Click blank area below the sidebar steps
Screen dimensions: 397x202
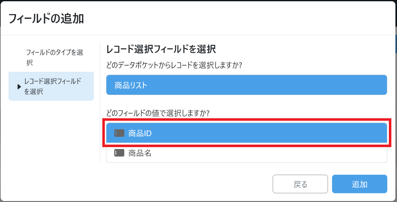pos(51,135)
